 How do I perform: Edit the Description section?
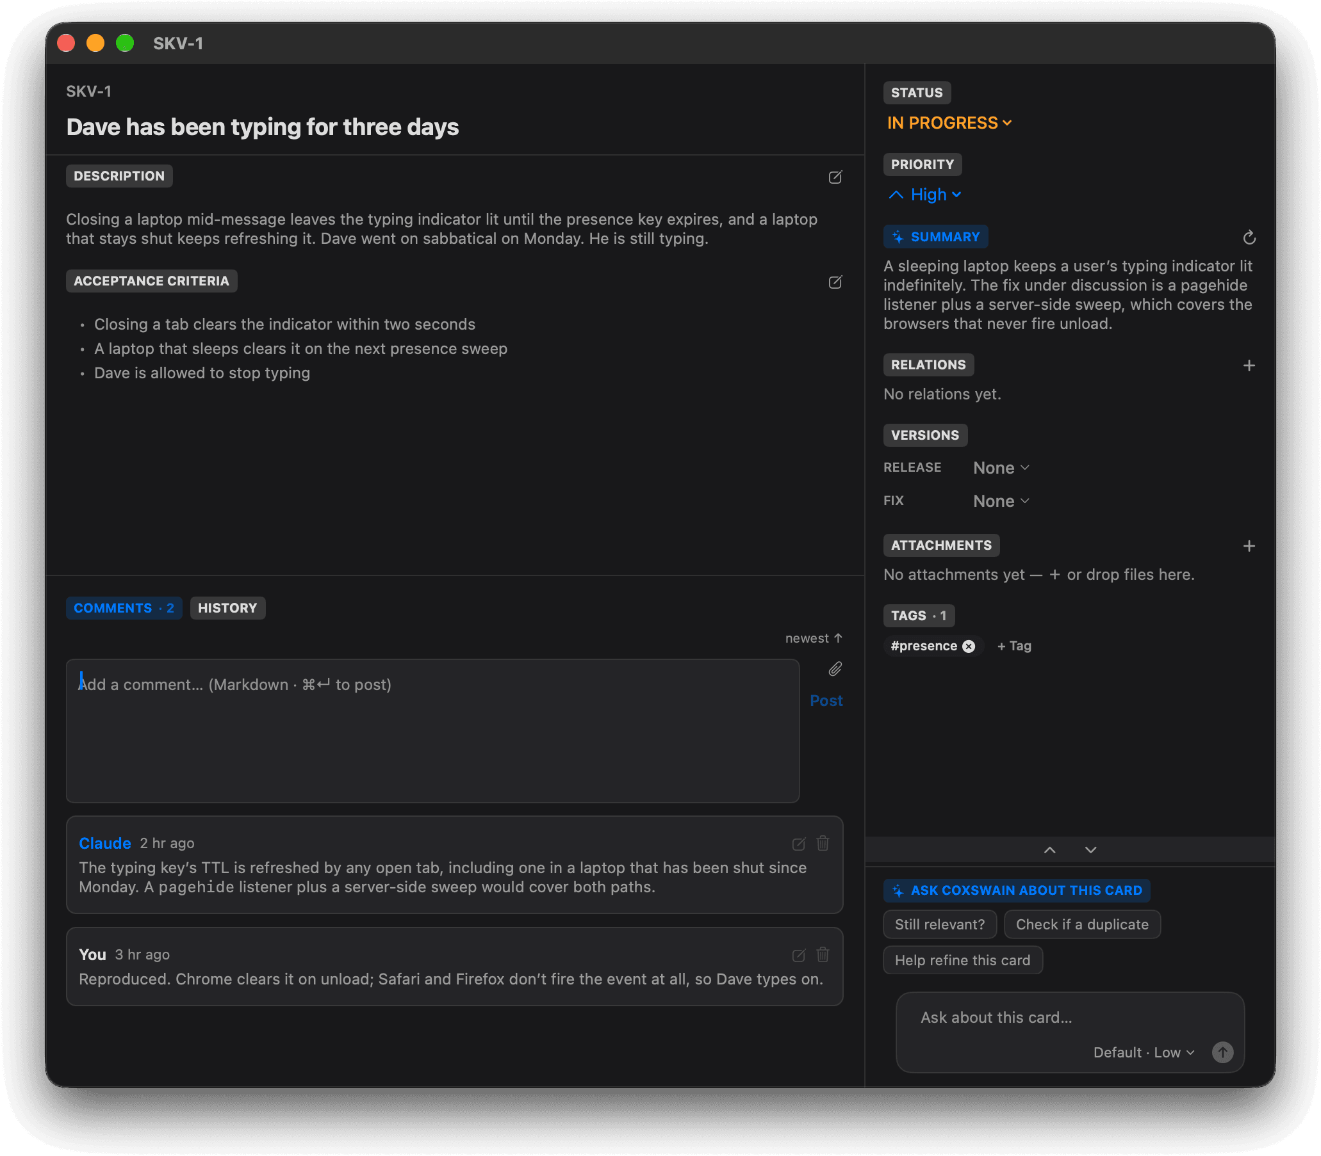tap(835, 177)
